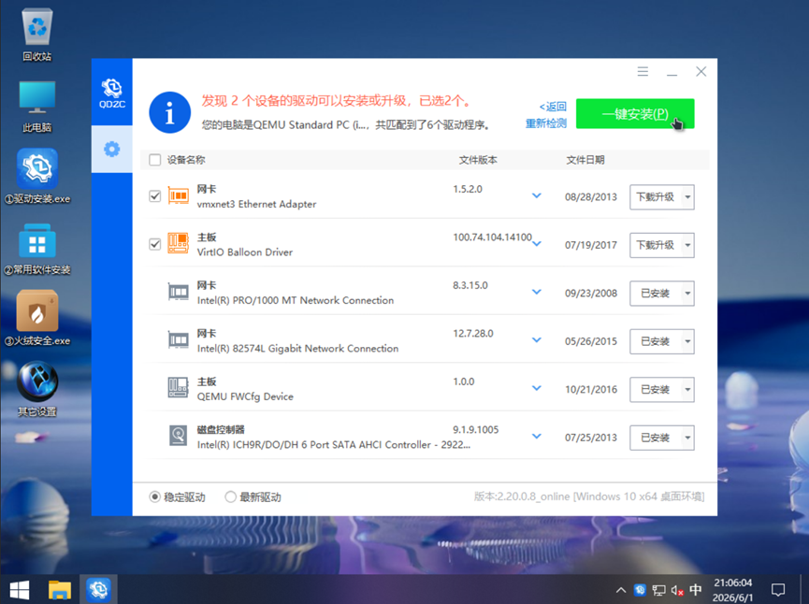The height and width of the screenshot is (604, 809).
Task: Open dropdown arrow beside Intel 82574L 已安装
Action: pos(687,341)
